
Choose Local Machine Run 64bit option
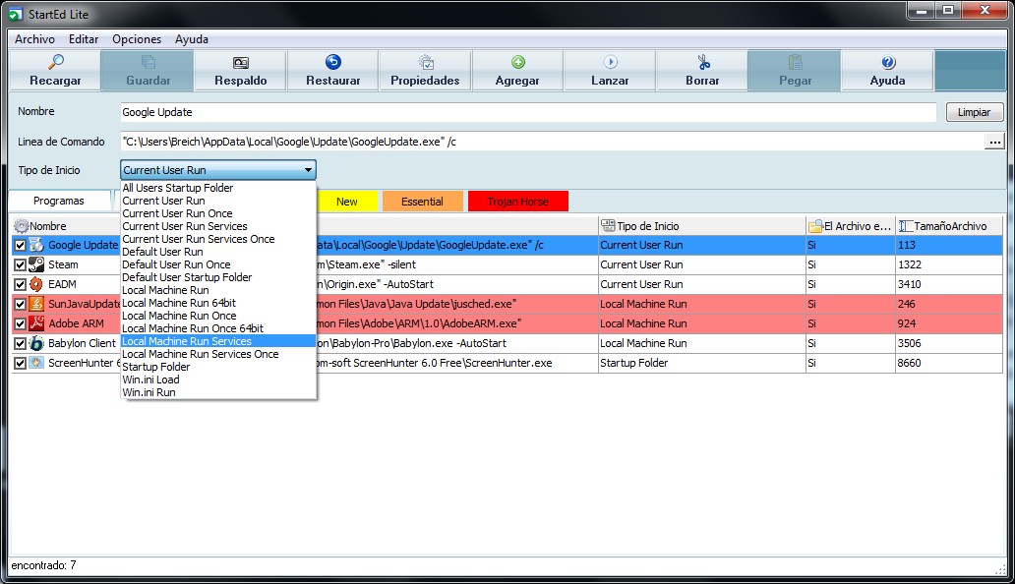[x=218, y=303]
